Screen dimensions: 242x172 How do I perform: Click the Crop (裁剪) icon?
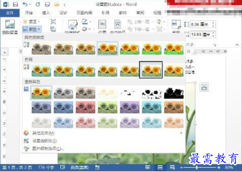click(176, 25)
